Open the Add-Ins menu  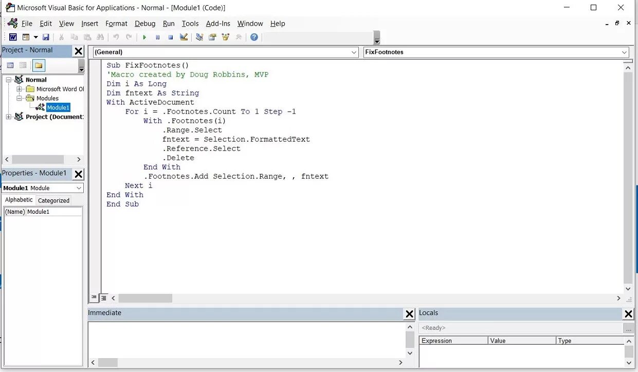click(218, 23)
